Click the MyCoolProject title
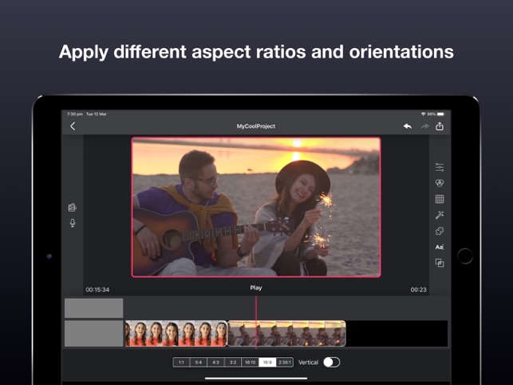Screen dimensions: 513x385 coord(256,126)
